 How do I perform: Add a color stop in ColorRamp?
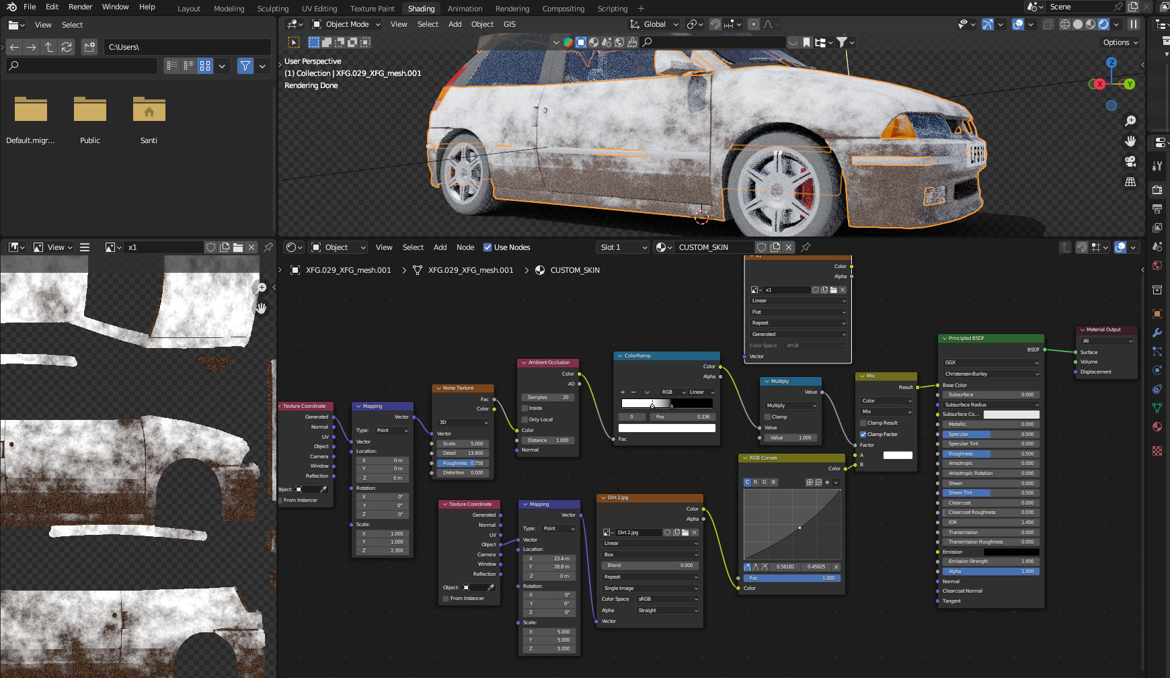(x=623, y=392)
